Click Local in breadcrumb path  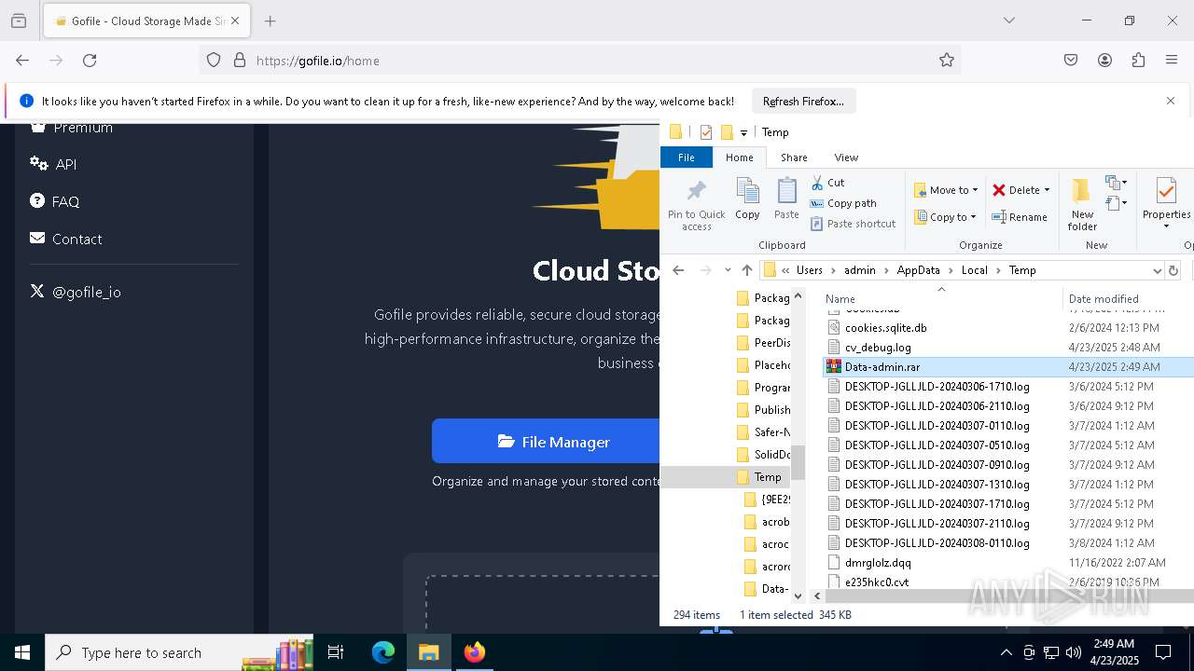(974, 270)
